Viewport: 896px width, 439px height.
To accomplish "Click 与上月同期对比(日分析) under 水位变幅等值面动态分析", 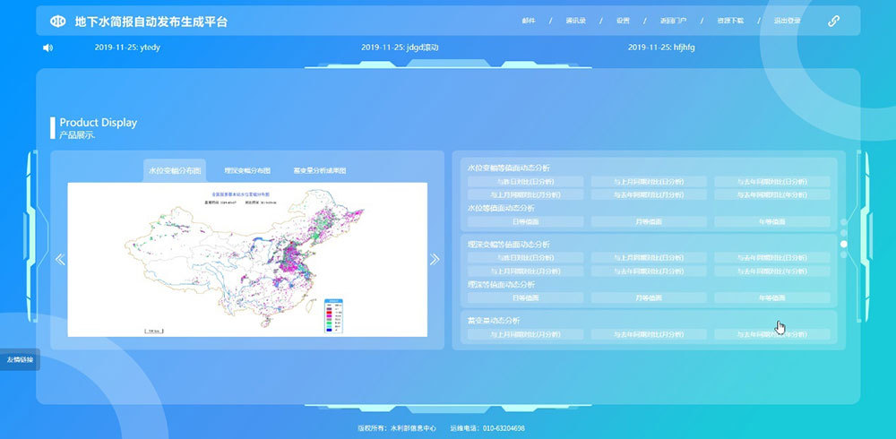I will click(649, 181).
